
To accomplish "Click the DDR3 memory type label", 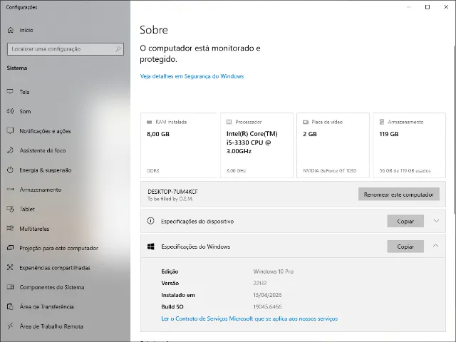I will pyautogui.click(x=153, y=170).
